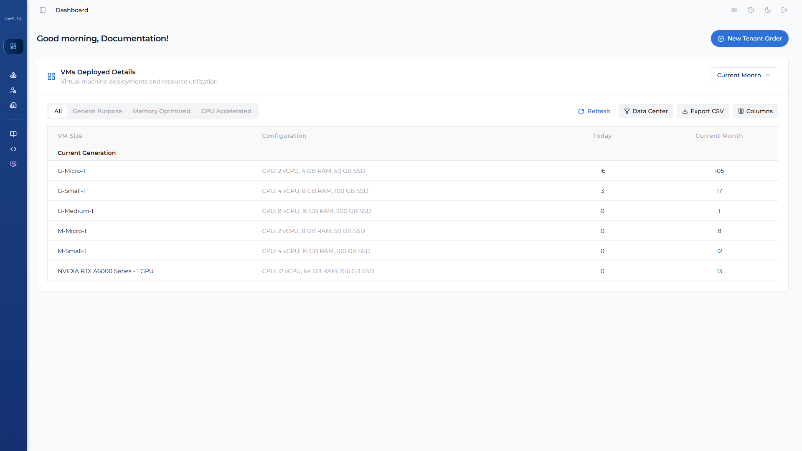Select the G-Small-1 row name
This screenshot has height=451, width=802.
[71, 191]
